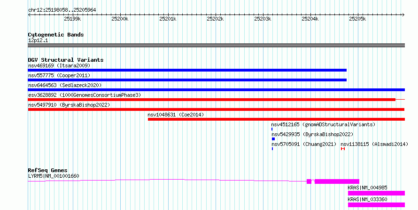Click the DGV Structural Variants track title
This screenshot has width=418, height=210.
(x=66, y=60)
